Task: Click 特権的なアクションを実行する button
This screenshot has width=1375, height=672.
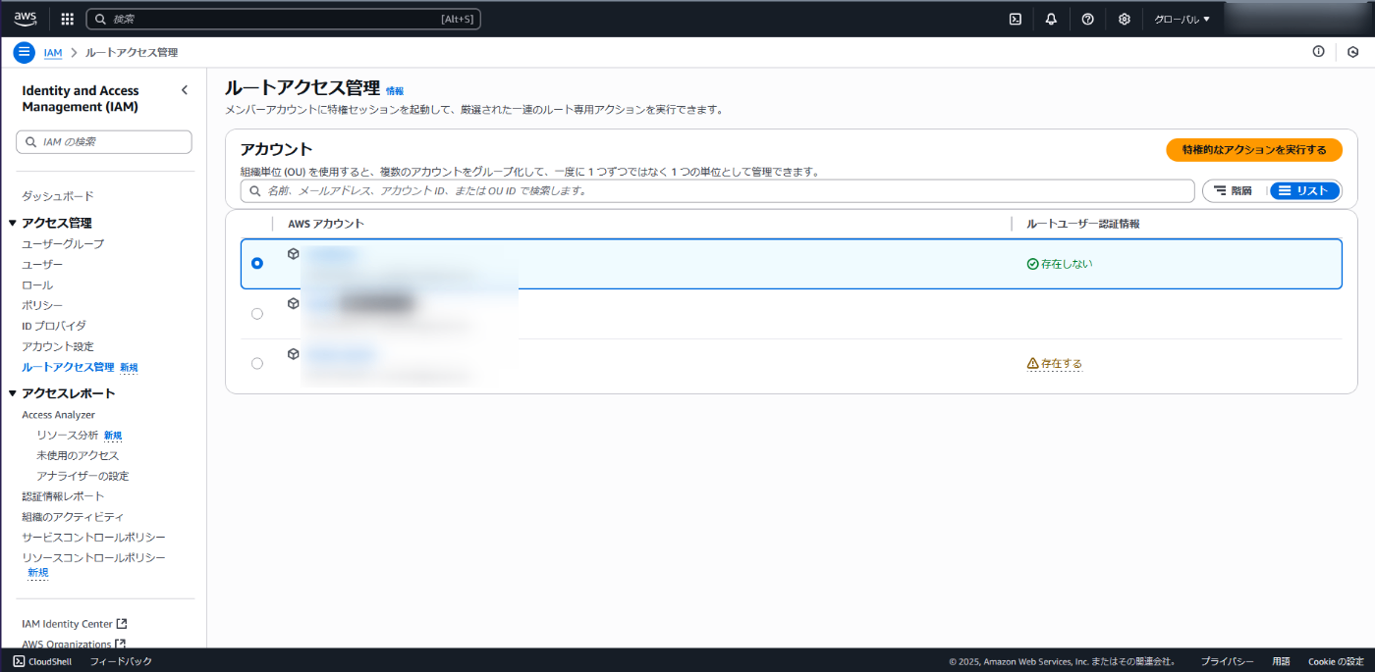Action: (1254, 150)
